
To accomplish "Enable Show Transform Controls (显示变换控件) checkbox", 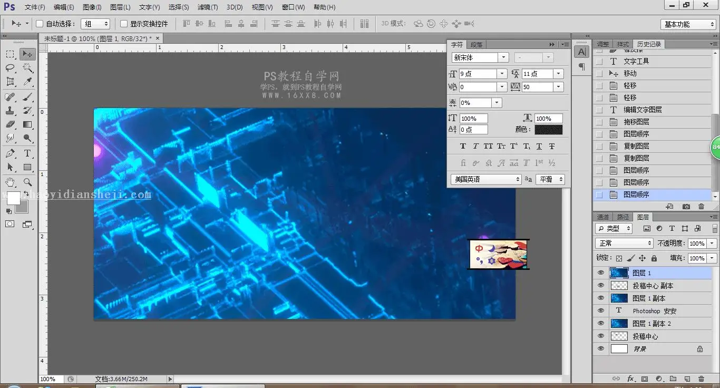I will tap(124, 24).
